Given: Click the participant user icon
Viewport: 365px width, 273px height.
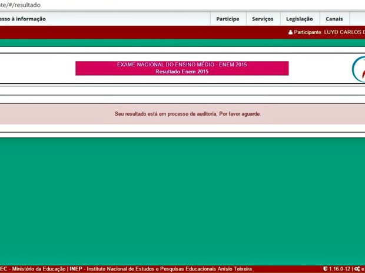Looking at the screenshot, I should (x=290, y=32).
